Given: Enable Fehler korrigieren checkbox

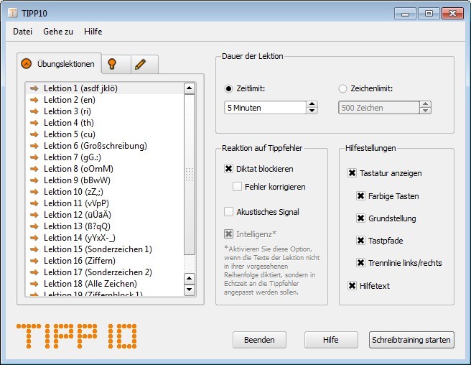Looking at the screenshot, I should (237, 187).
